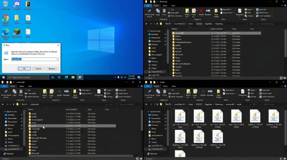This screenshot has width=287, height=160.
Task: Click Copy in the .minecraft window ribbon
Action: [x=15, y=93]
